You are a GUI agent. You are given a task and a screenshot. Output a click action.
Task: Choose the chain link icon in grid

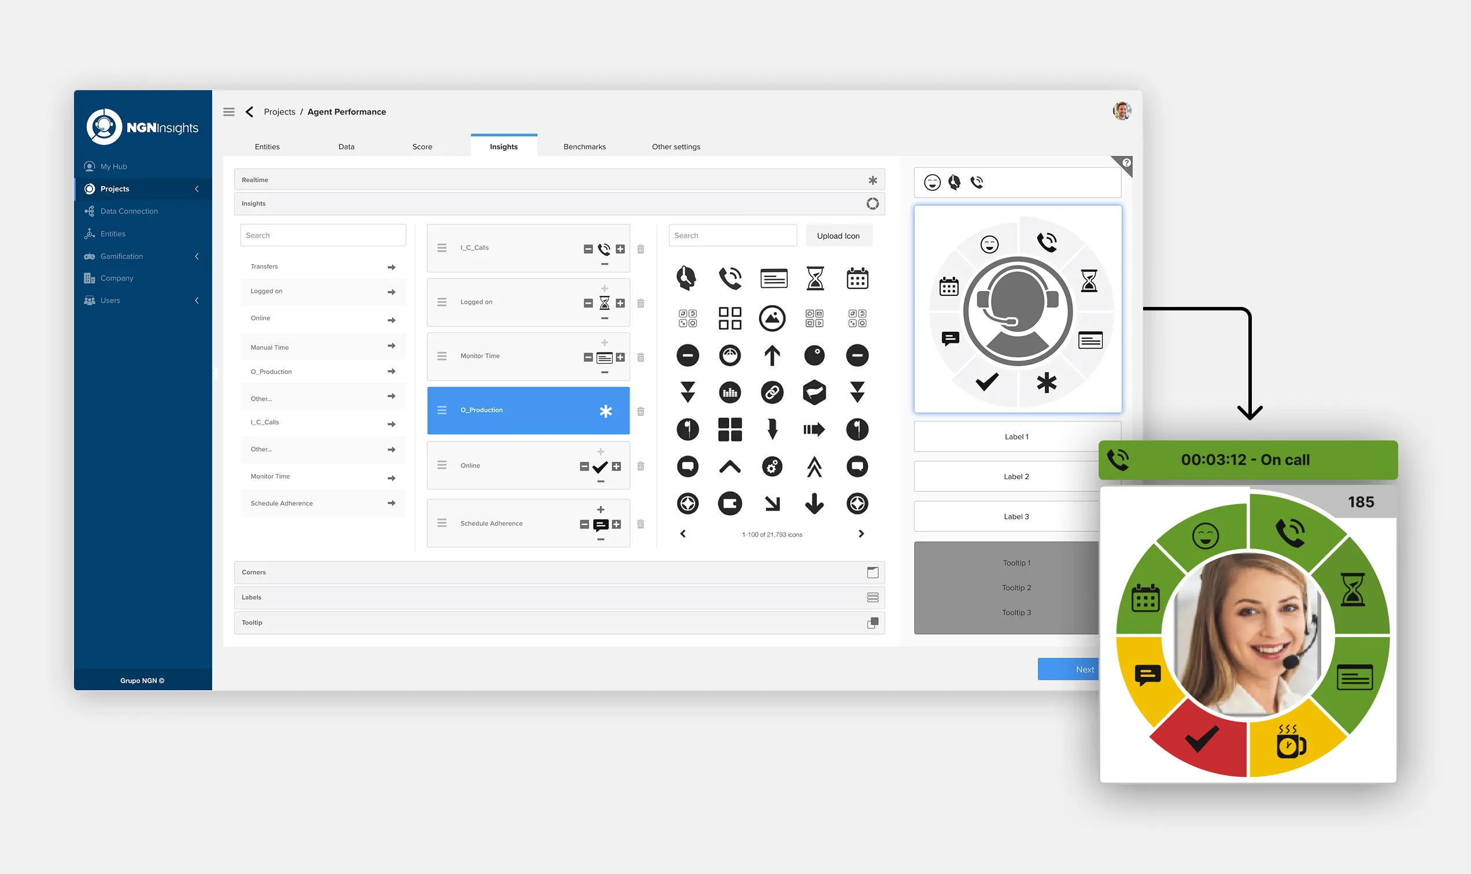pyautogui.click(x=772, y=392)
